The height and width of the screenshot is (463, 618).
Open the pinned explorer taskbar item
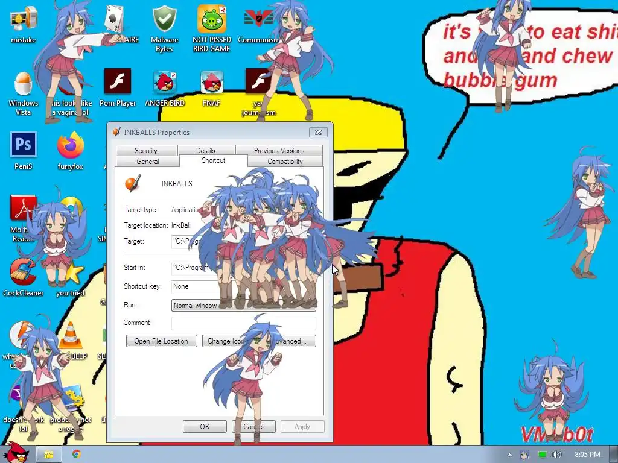(49, 455)
